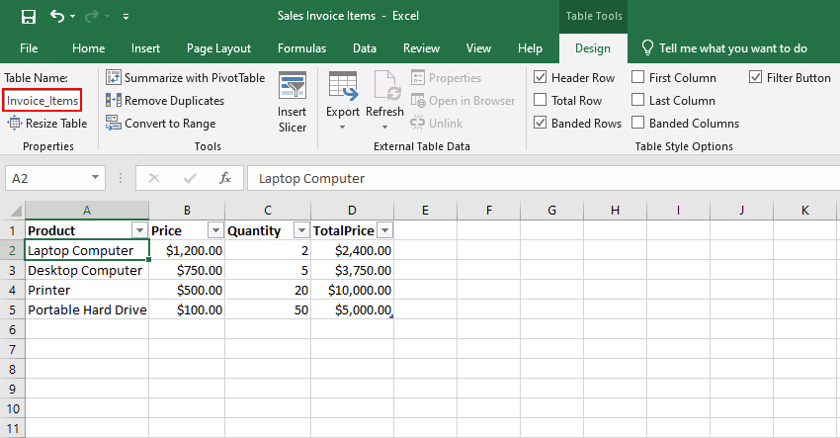Select the Data ribbon tab
The height and width of the screenshot is (438, 840).
365,48
